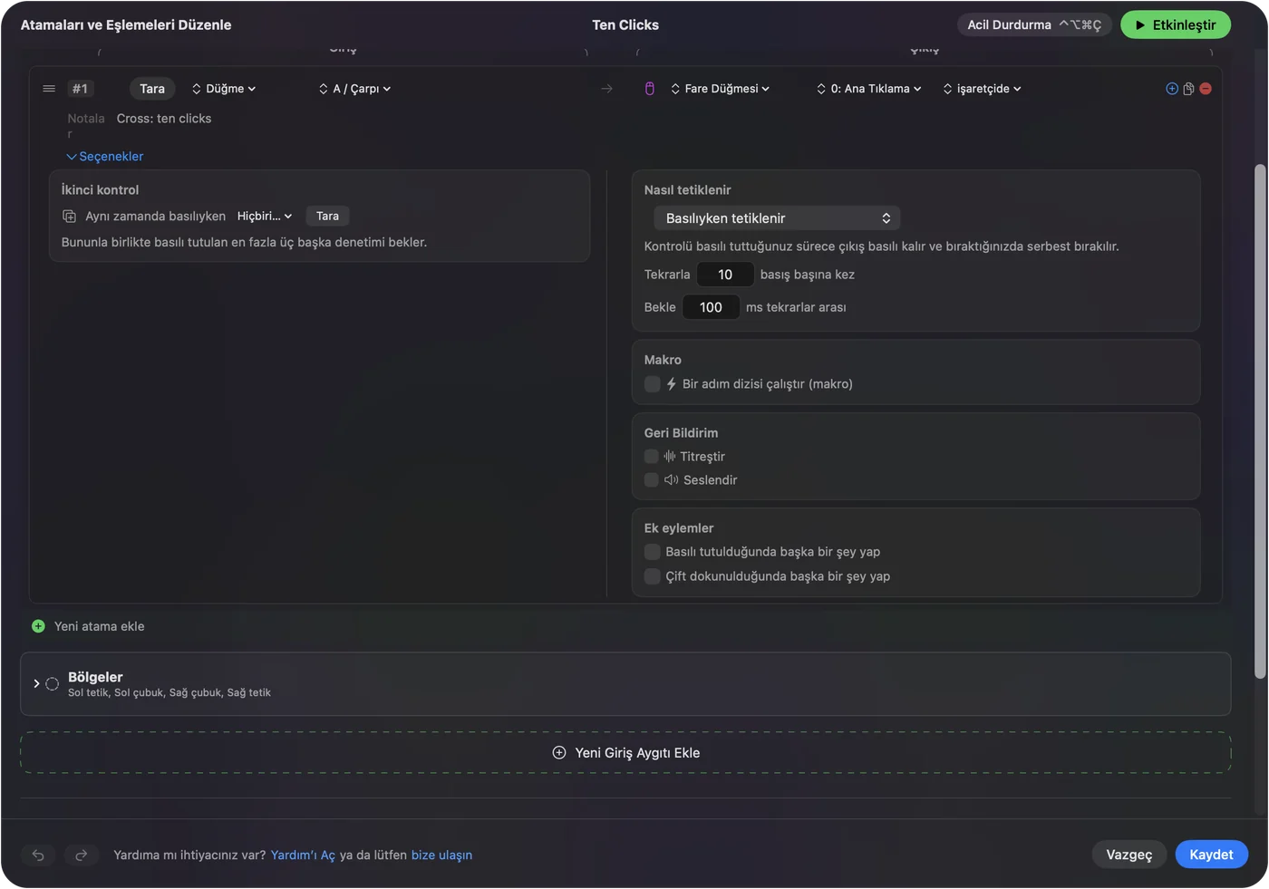Click the purple mouse icon in output section
The width and height of the screenshot is (1269, 889).
tap(649, 89)
